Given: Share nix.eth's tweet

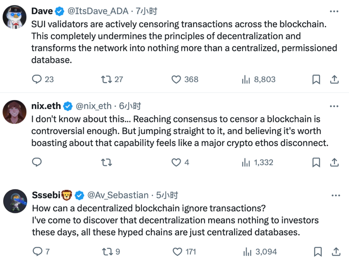Looking at the screenshot, I should pos(334,162).
